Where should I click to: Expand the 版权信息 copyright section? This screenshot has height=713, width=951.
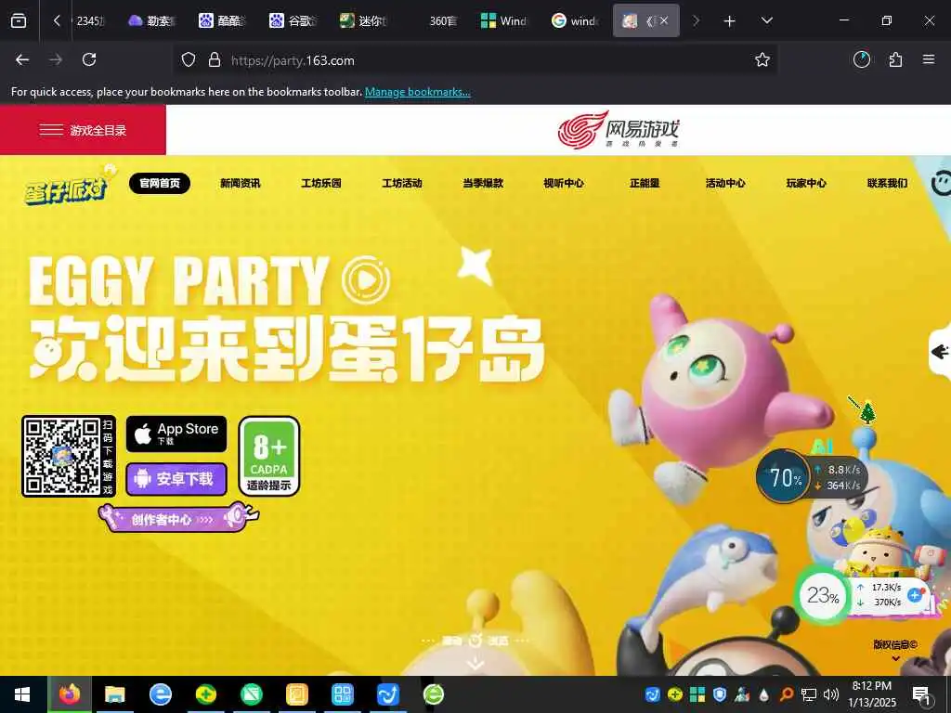895,650
